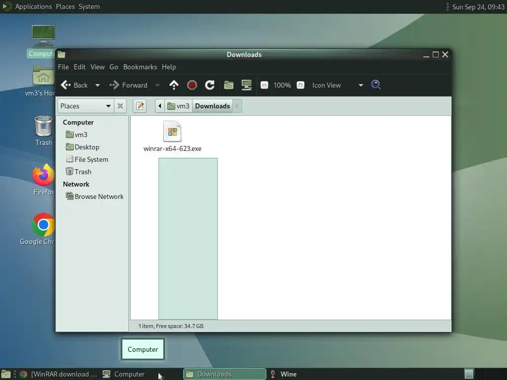
Task: Open Trash from the sidebar
Action: [x=79, y=172]
